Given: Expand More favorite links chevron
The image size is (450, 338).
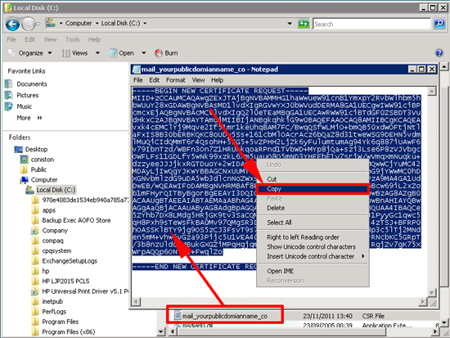Looking at the screenshot, I should [x=39, y=118].
